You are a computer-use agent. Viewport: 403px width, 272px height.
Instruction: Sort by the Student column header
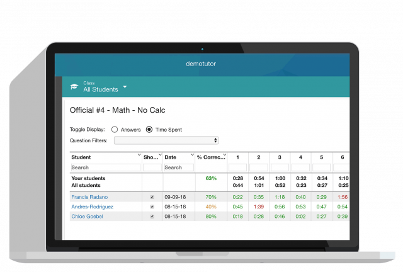(82, 157)
